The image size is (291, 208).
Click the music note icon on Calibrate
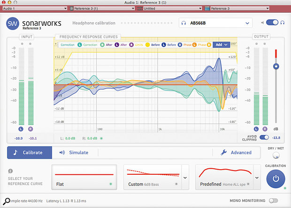pos(15,152)
